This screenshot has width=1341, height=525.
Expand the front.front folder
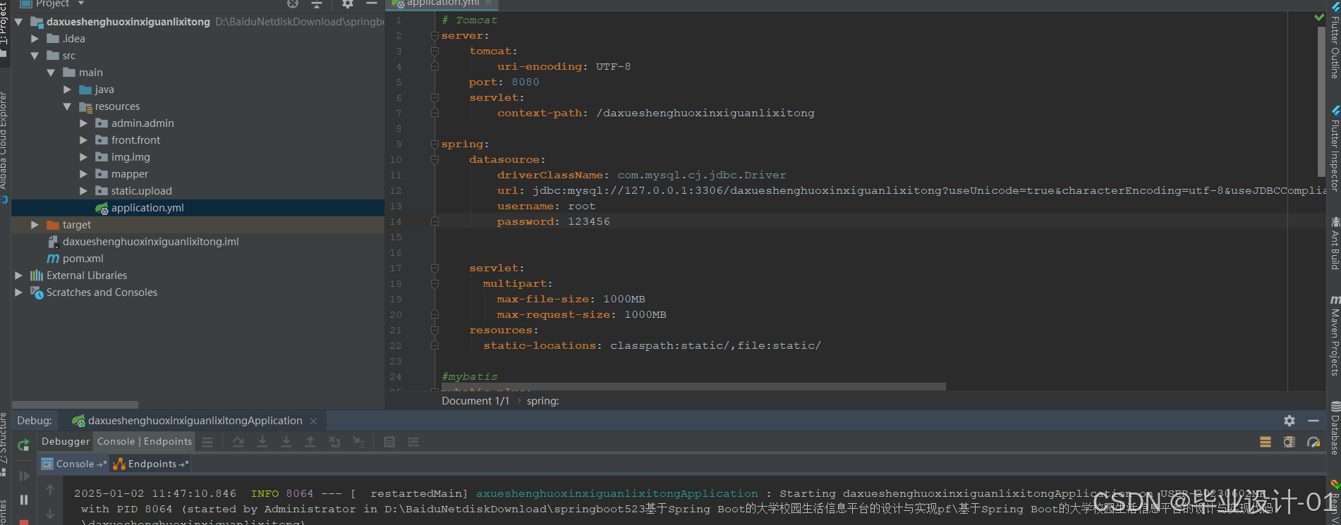pos(83,140)
